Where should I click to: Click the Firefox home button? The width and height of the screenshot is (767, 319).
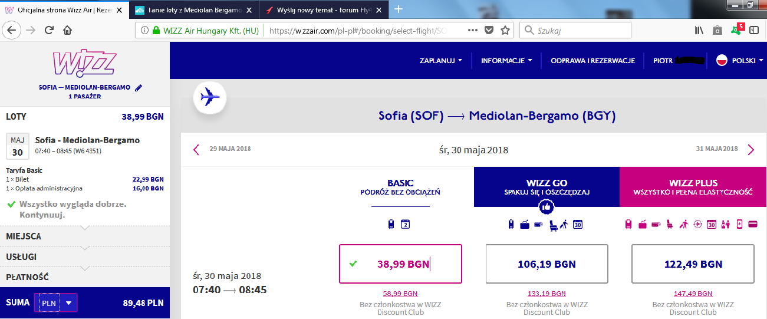coord(67,30)
